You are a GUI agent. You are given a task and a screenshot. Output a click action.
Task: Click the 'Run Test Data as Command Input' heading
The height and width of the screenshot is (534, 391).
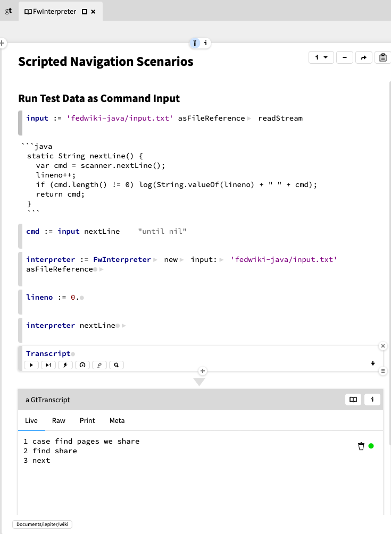(x=99, y=98)
